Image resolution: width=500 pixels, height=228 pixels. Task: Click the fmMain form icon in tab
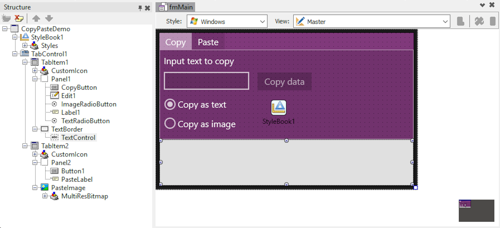(x=163, y=7)
